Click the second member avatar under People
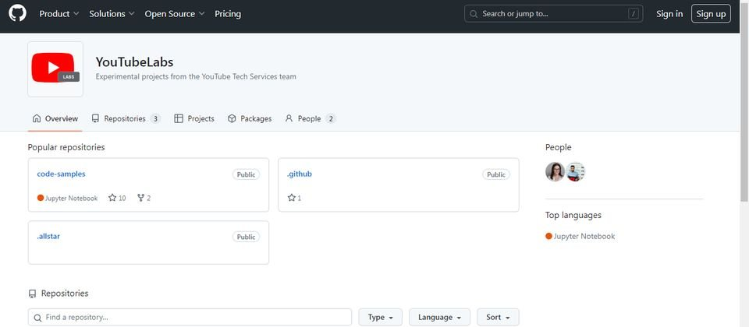 click(x=575, y=171)
